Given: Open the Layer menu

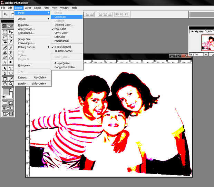Looking at the screenshot, I should pos(28,8).
